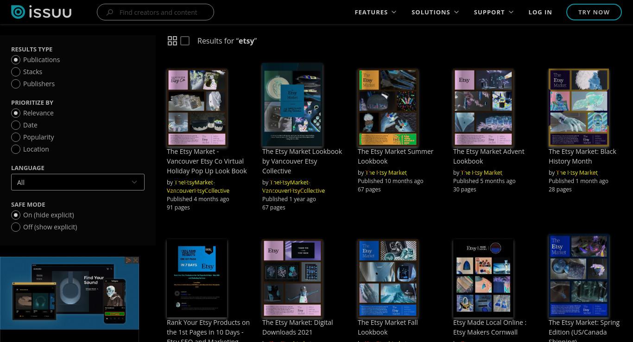Click title The Etsy Market: Digital Downloads 2021
The height and width of the screenshot is (342, 633).
pos(298,327)
